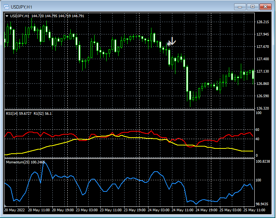Image resolution: width=276 pixels, height=218 pixels.
Task: Click the RSI level 60 scale label
Action: [257, 130]
